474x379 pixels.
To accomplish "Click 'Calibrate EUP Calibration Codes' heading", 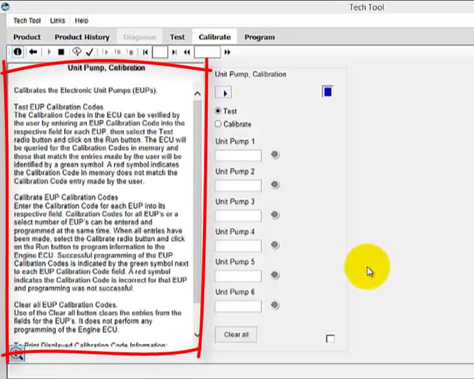I will (x=66, y=197).
